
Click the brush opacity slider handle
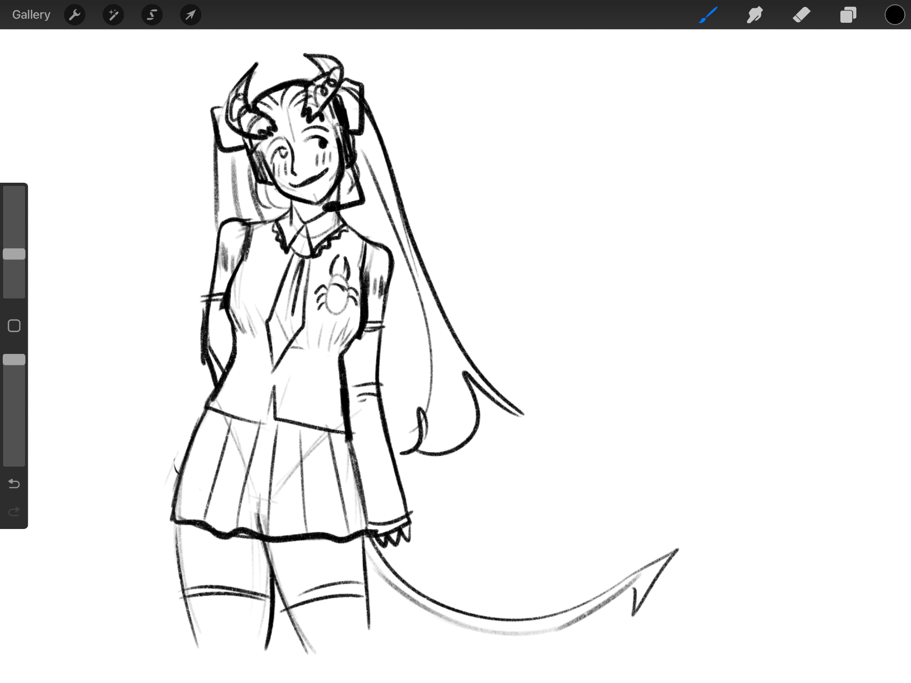pyautogui.click(x=14, y=360)
